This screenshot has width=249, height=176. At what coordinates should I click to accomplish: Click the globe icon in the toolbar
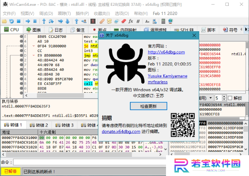pos(171,21)
